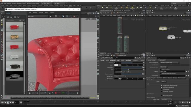
Task: Click the search icon in history filter box
Action: coord(20,21)
